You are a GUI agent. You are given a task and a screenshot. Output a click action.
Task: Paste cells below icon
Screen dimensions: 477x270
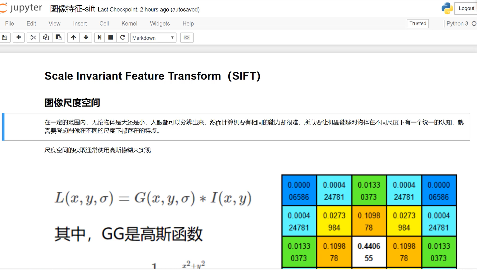pos(59,37)
